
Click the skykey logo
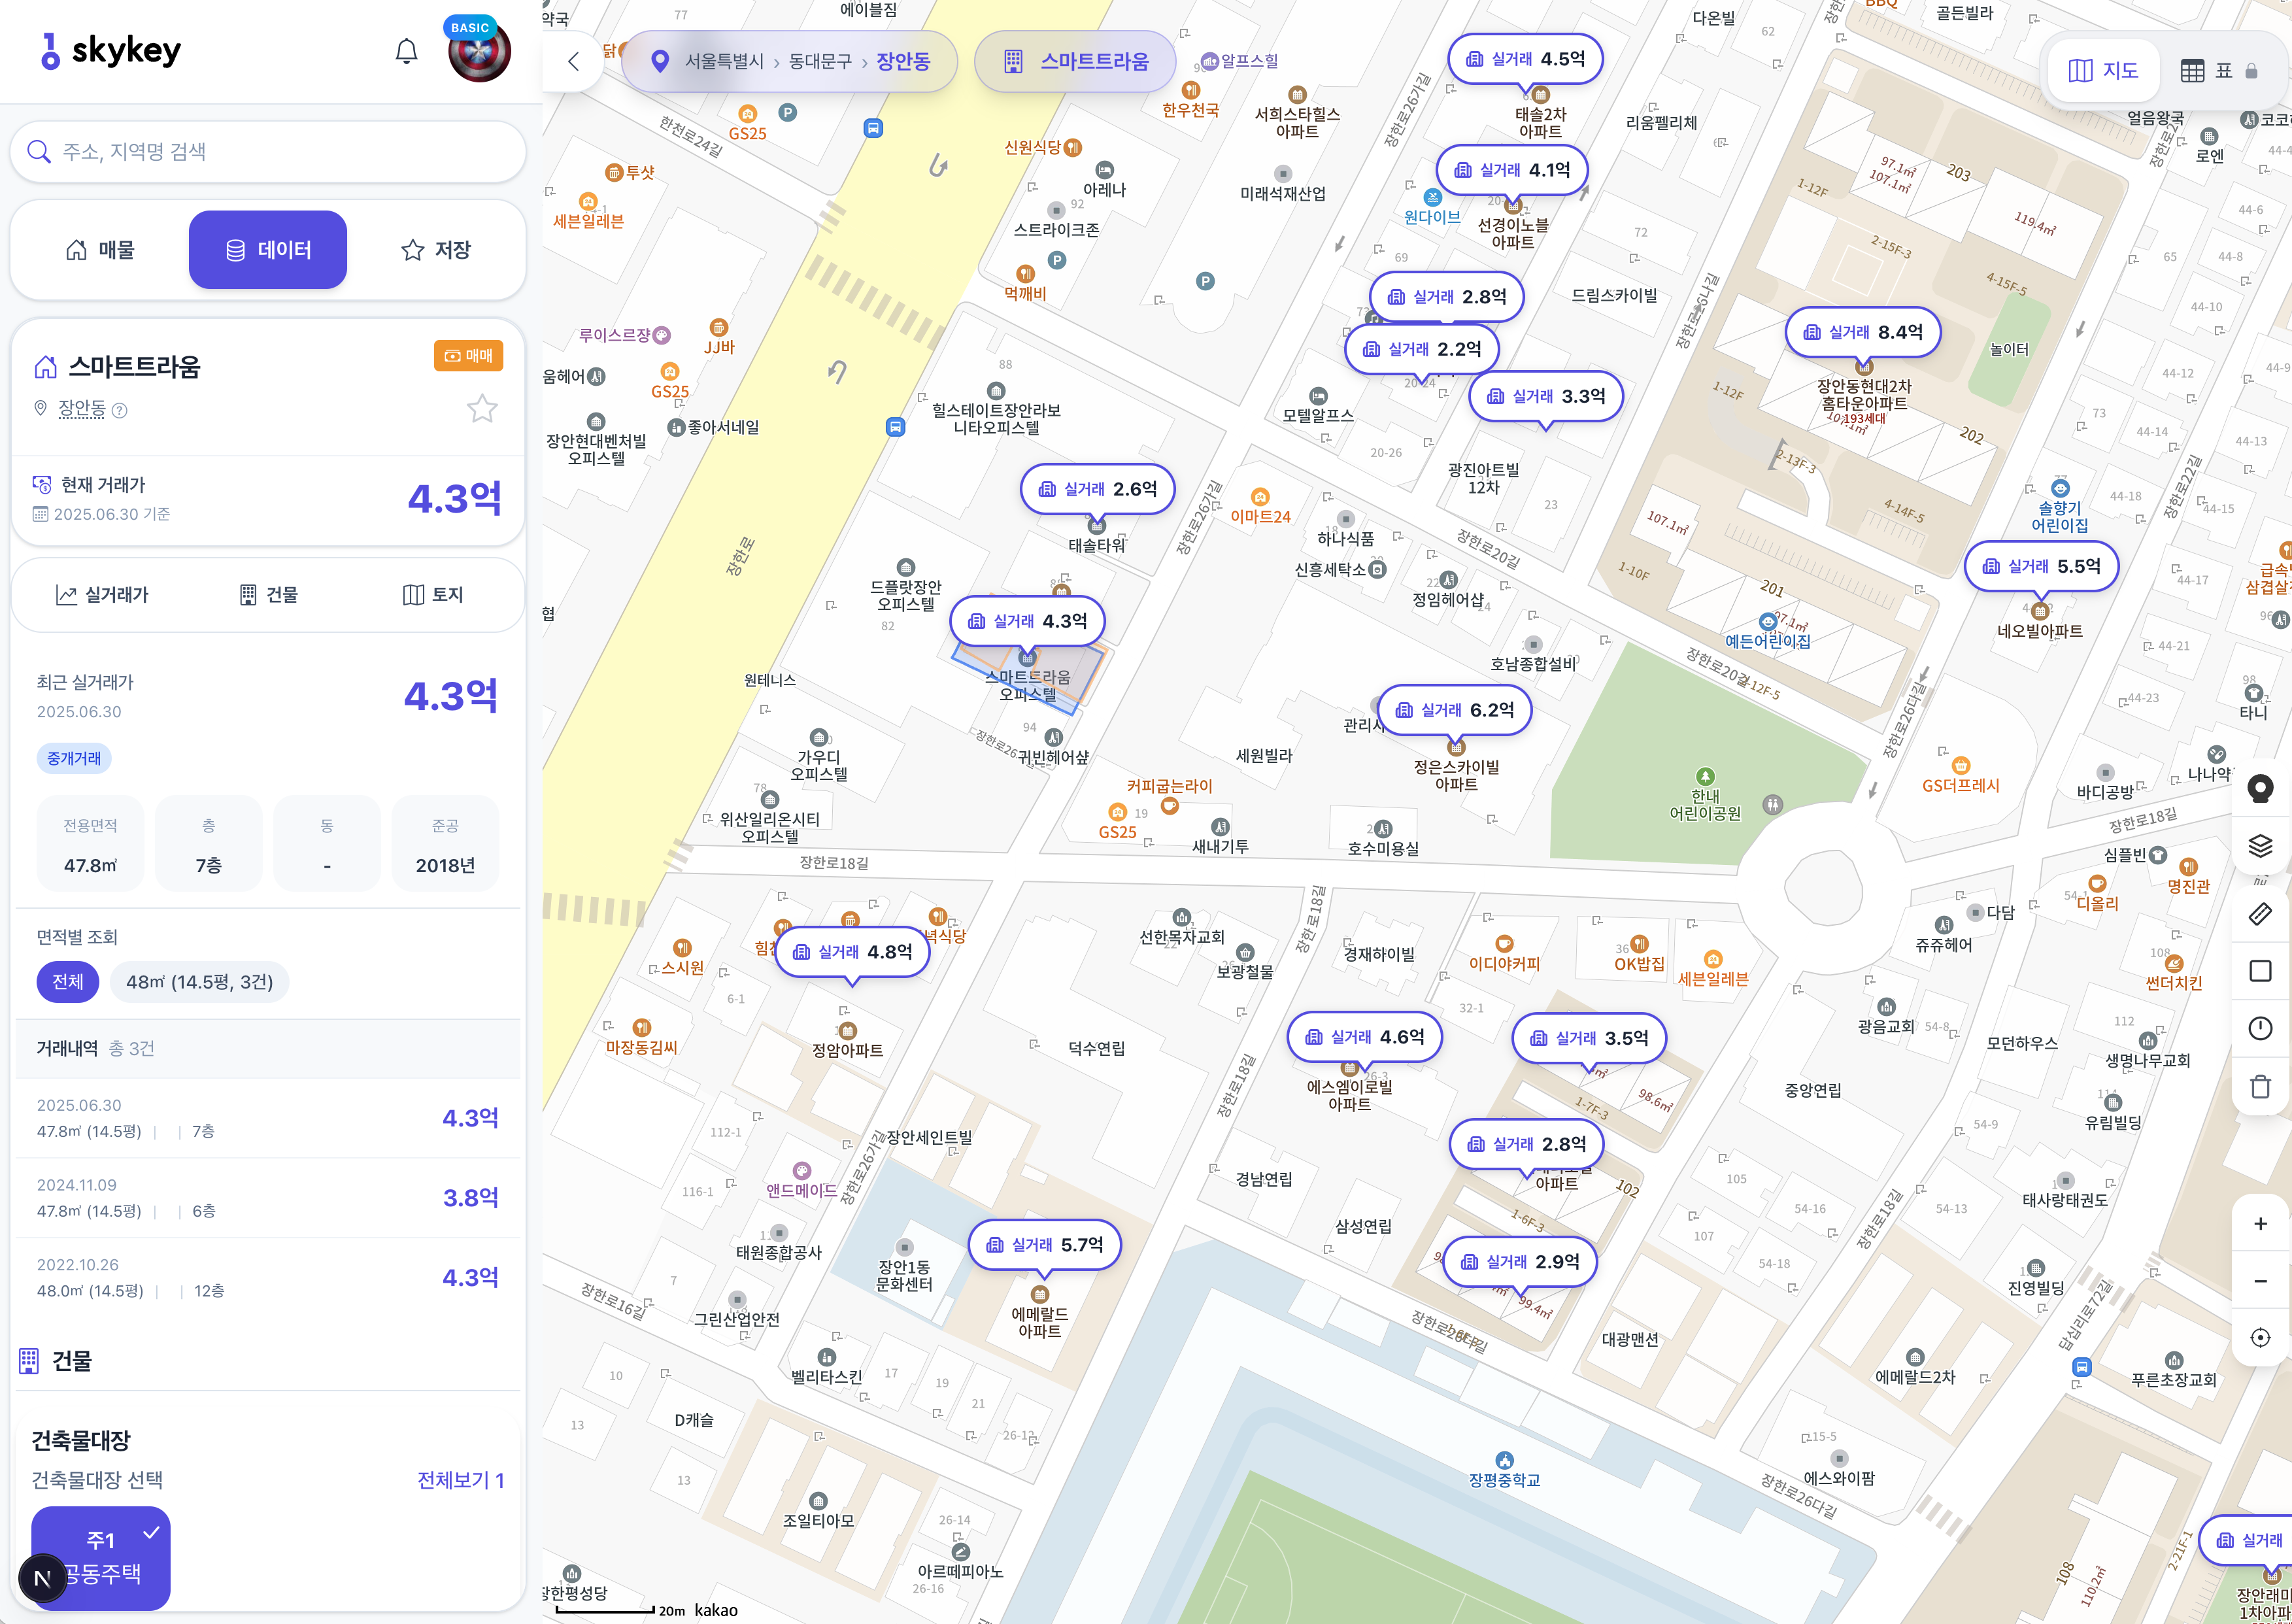point(110,50)
